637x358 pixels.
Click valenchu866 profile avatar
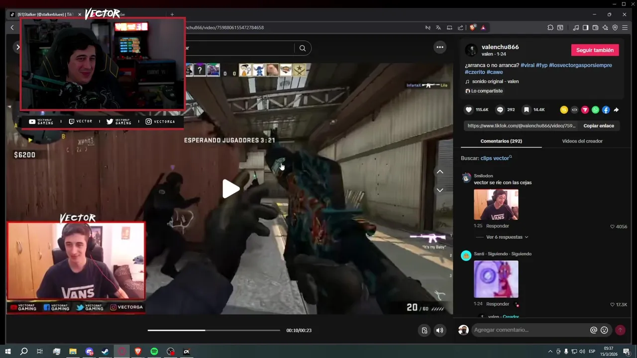(x=471, y=50)
